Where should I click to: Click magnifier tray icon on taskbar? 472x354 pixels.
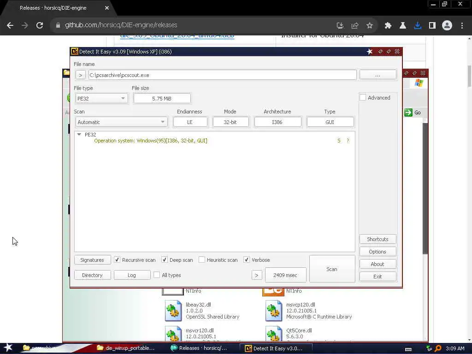tap(438, 348)
